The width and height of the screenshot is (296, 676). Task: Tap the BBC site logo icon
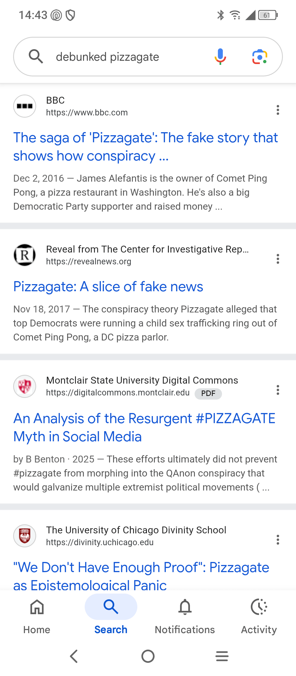tap(25, 106)
